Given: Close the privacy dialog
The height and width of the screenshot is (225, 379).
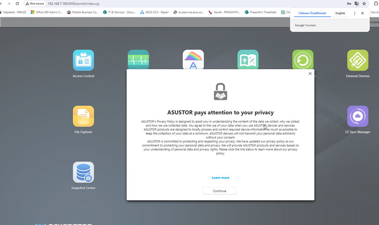Looking at the screenshot, I should (310, 73).
